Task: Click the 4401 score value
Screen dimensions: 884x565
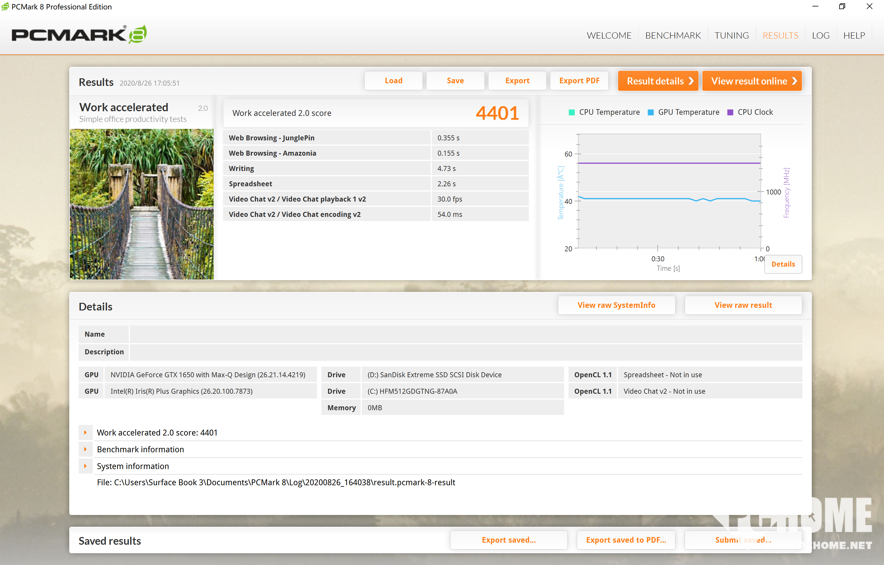Action: (x=497, y=113)
